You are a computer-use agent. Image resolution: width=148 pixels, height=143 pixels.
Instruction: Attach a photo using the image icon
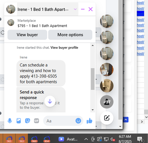pos(19,121)
